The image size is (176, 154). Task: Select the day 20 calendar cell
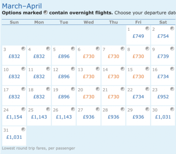point(89,96)
